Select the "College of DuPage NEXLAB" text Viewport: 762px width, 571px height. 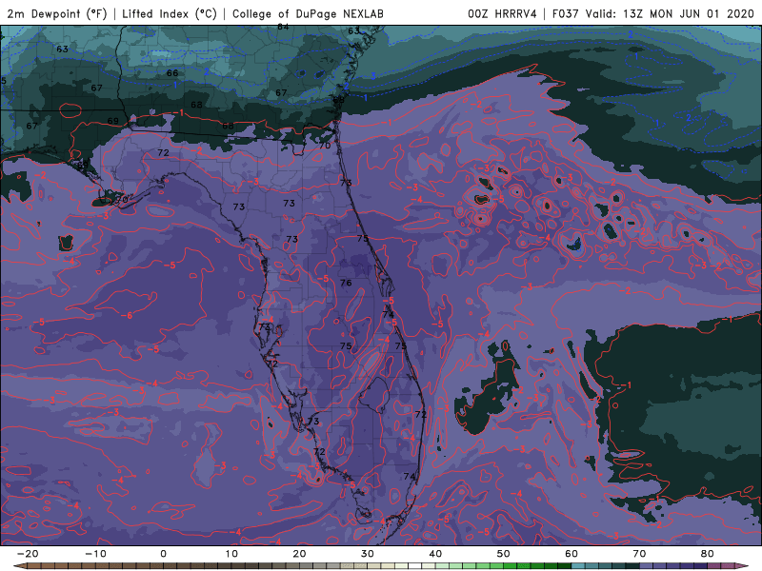(x=308, y=14)
